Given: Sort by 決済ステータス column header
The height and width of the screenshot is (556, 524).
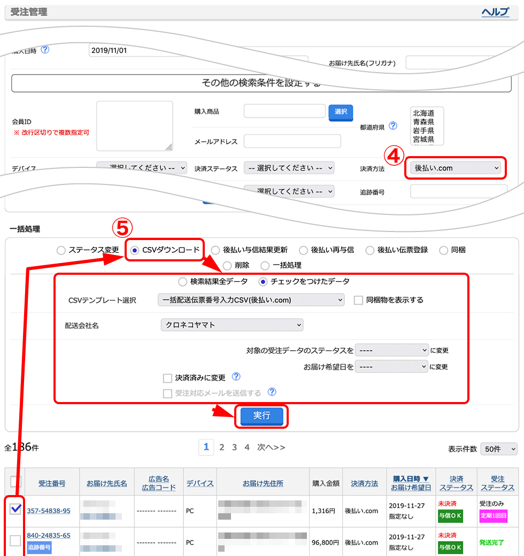Looking at the screenshot, I should pyautogui.click(x=456, y=483).
